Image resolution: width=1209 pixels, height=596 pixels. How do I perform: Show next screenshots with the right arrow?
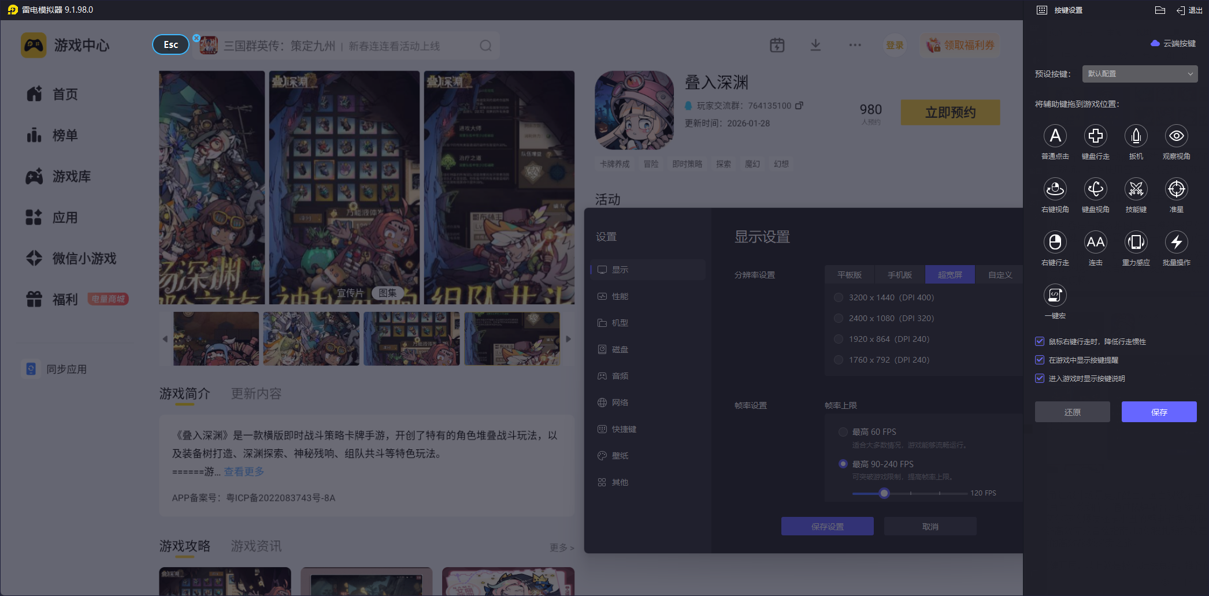569,339
